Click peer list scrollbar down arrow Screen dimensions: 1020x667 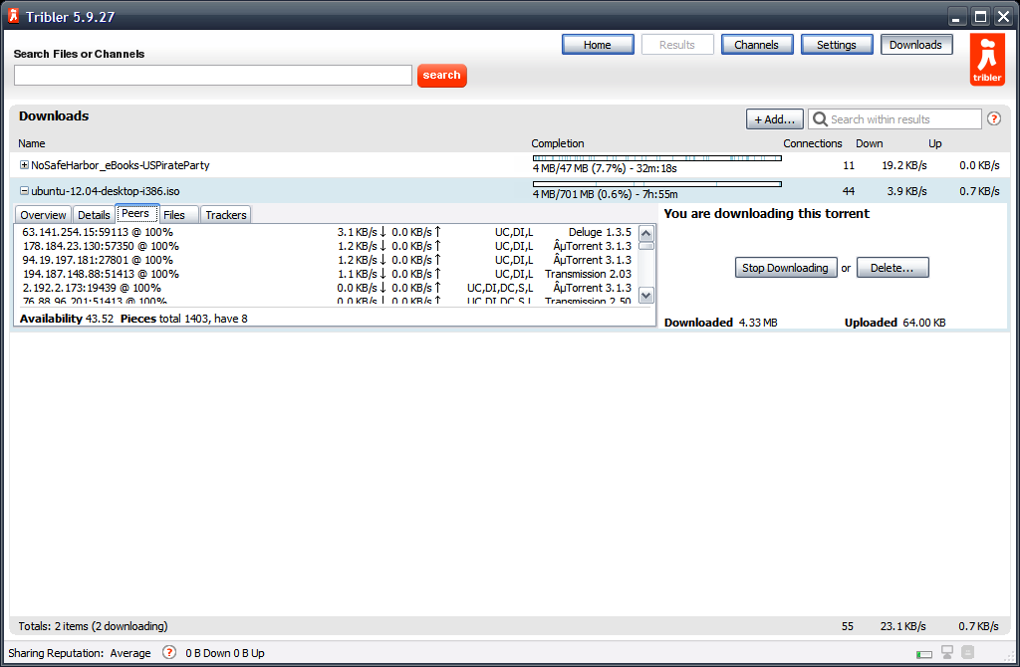(x=645, y=295)
